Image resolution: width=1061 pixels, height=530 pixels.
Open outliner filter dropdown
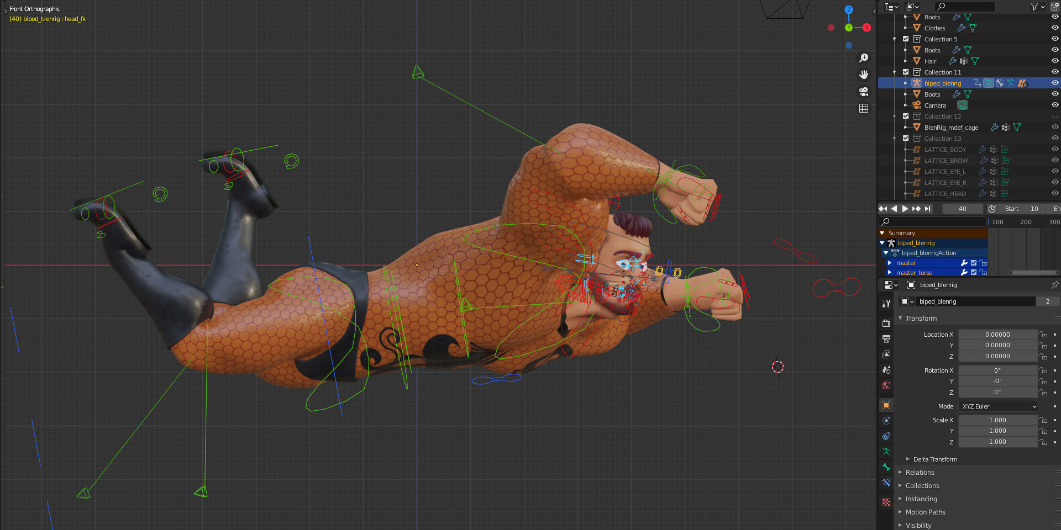(x=1037, y=7)
